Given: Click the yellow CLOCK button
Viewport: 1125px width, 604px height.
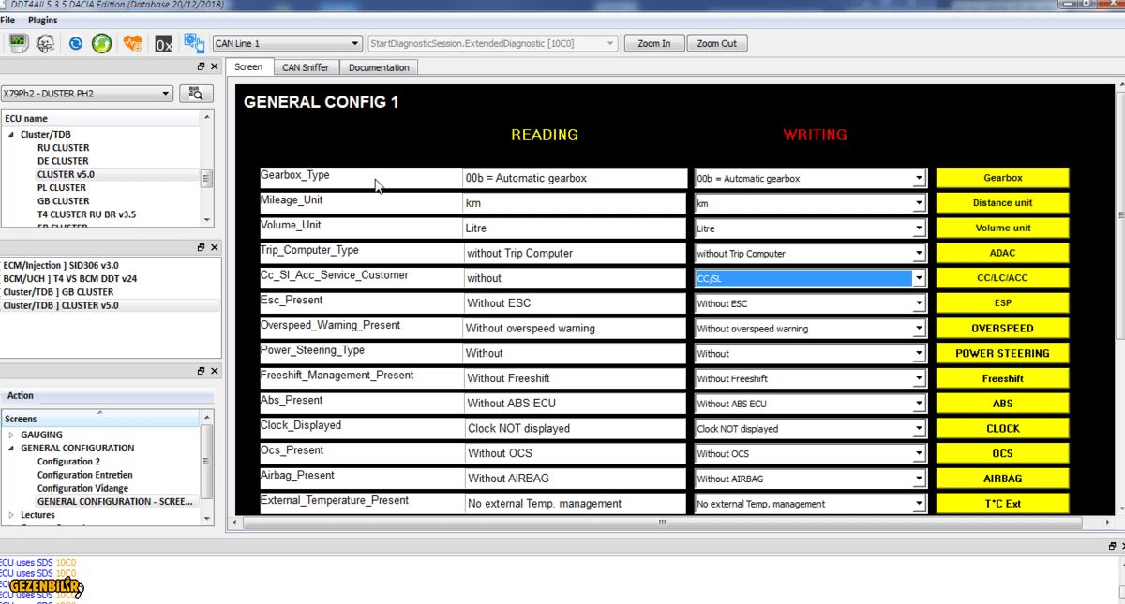Looking at the screenshot, I should pyautogui.click(x=1002, y=429).
